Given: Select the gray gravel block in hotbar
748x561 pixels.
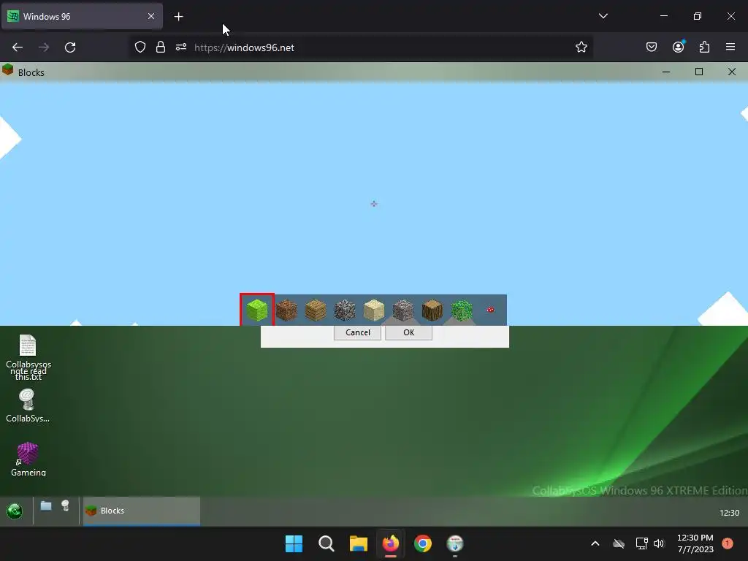Looking at the screenshot, I should pos(402,310).
